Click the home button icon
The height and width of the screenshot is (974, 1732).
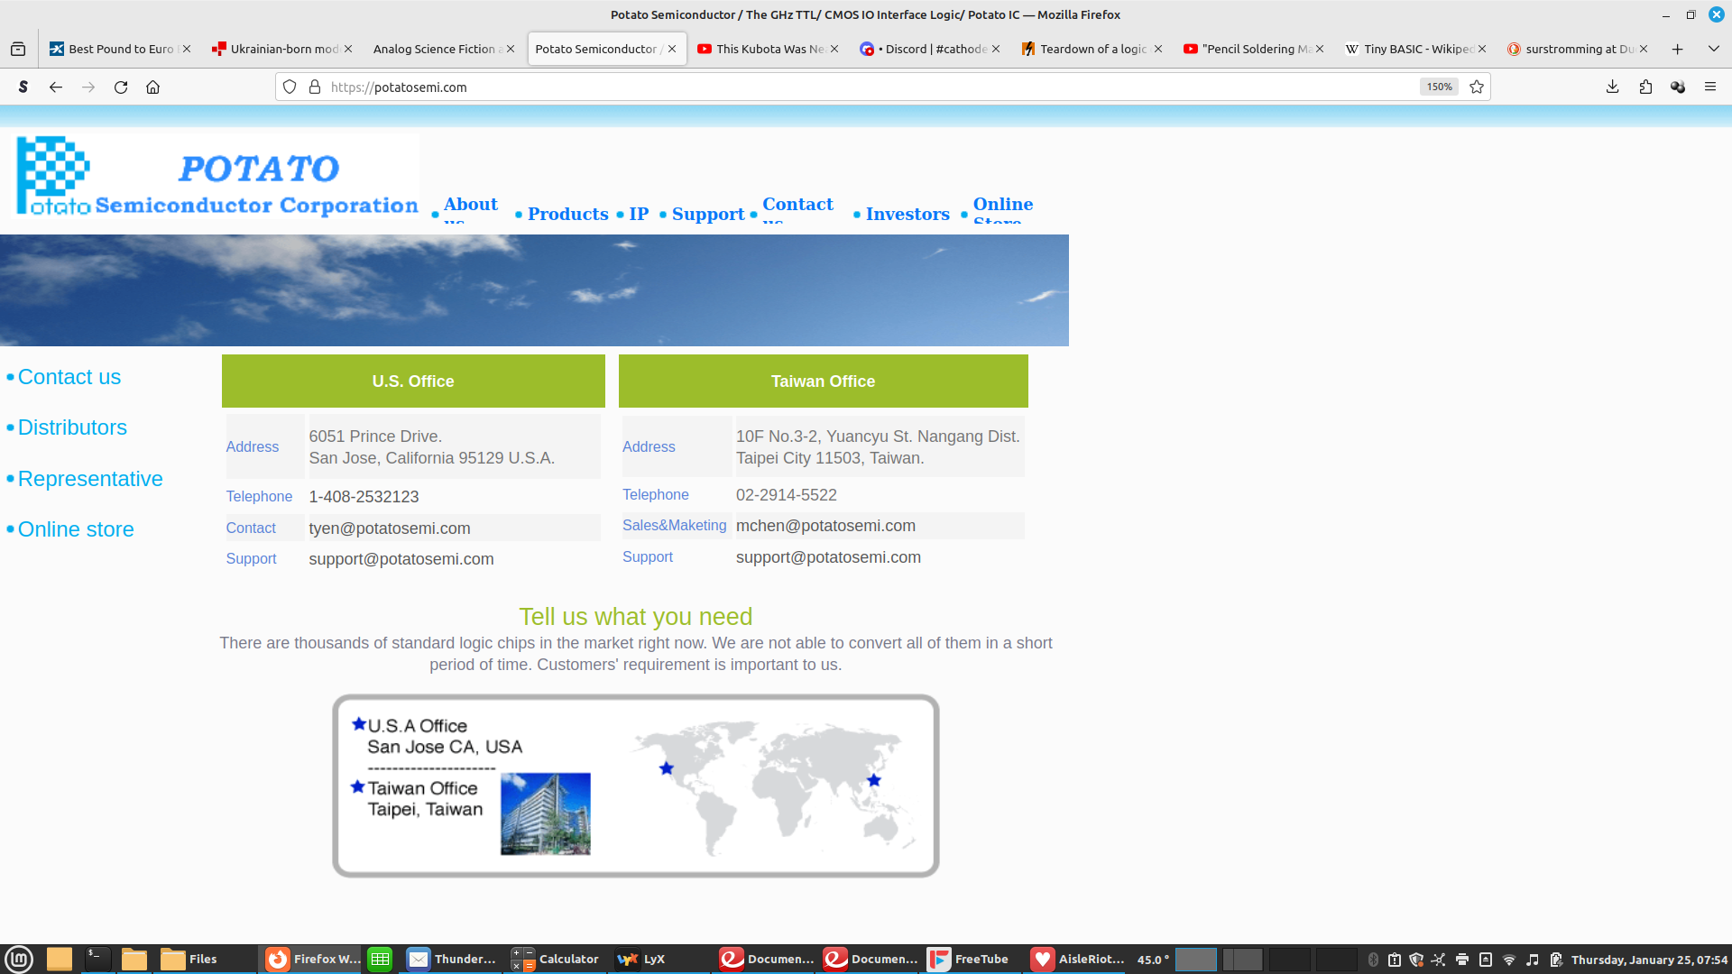coord(153,87)
